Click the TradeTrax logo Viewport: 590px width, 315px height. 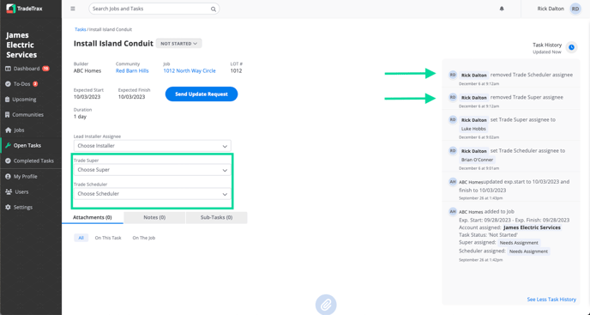click(x=25, y=9)
